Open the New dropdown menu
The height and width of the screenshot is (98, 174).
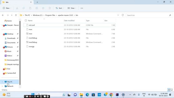pyautogui.click(x=7, y=8)
